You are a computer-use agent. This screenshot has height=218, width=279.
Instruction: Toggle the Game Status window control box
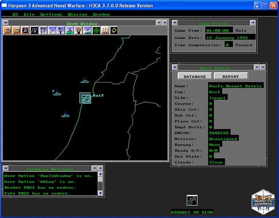tap(174, 23)
